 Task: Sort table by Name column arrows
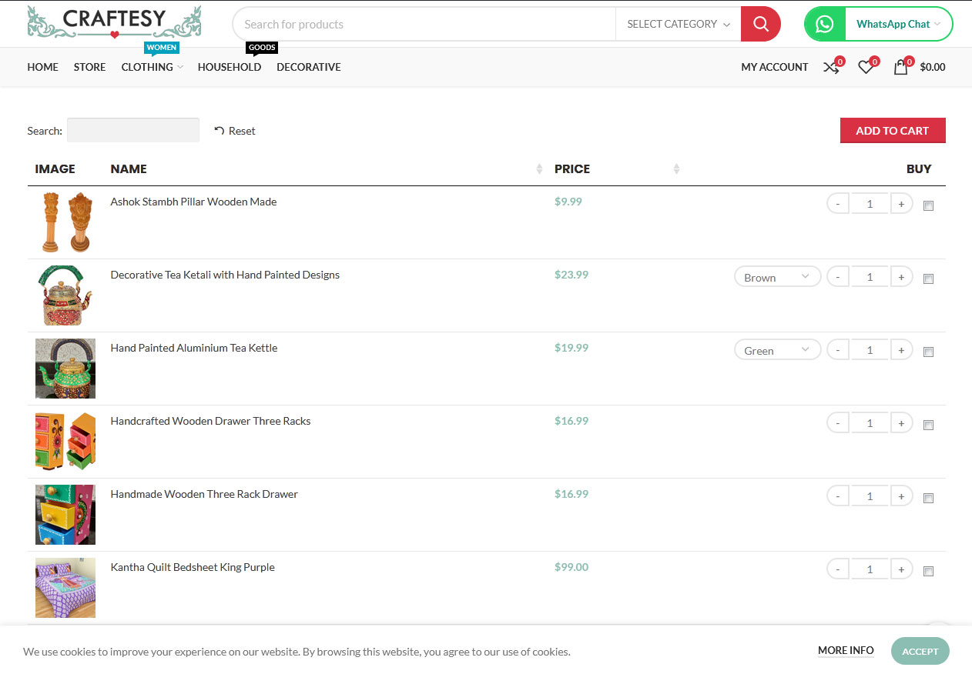(539, 169)
